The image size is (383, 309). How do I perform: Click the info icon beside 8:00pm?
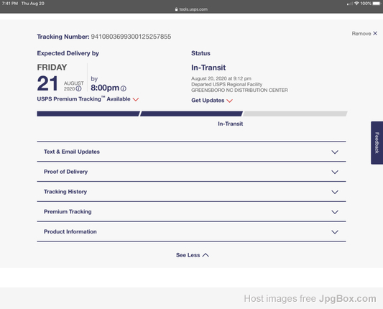[124, 88]
